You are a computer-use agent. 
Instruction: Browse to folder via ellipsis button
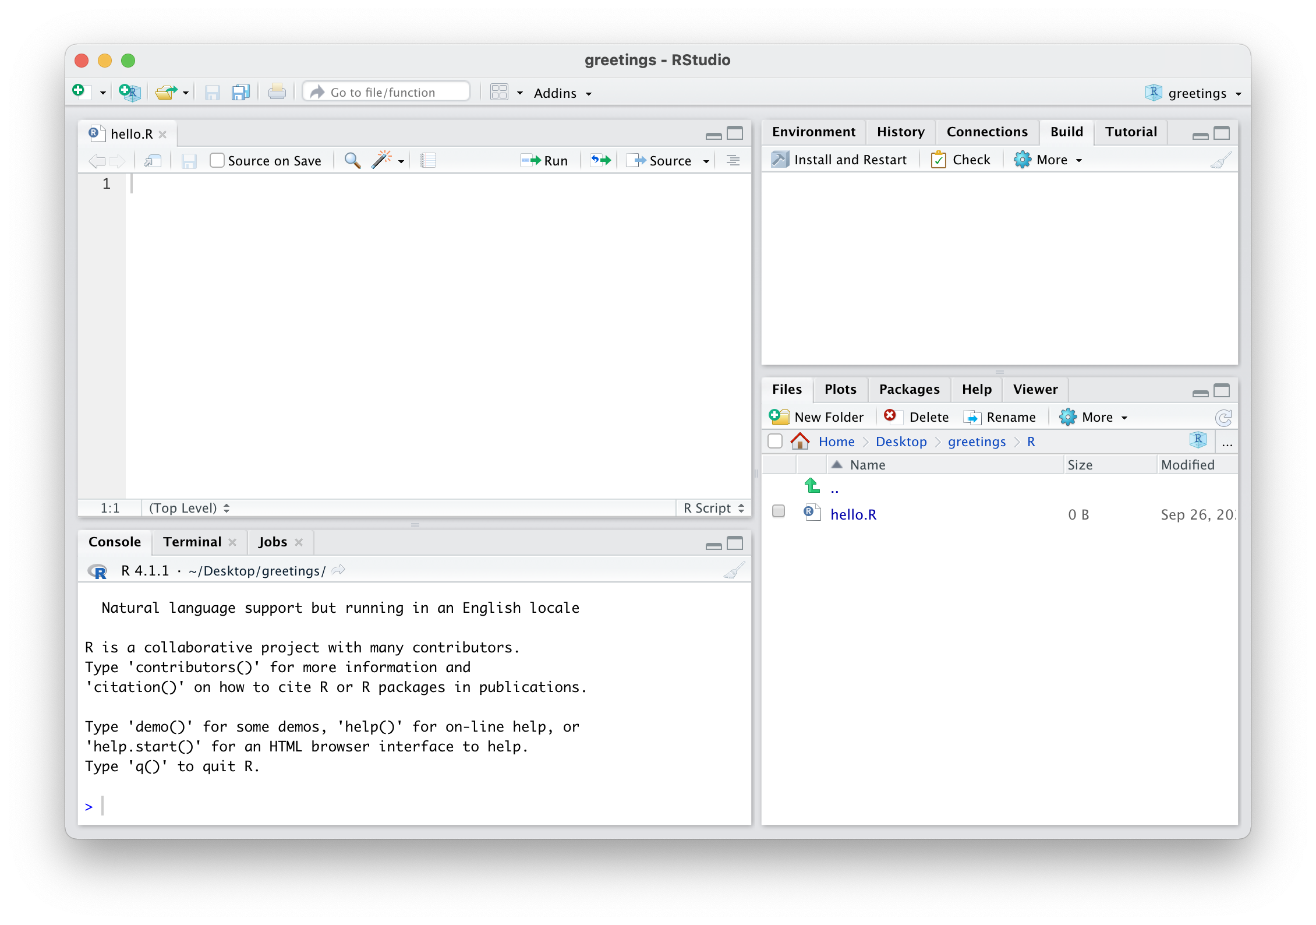(1227, 444)
